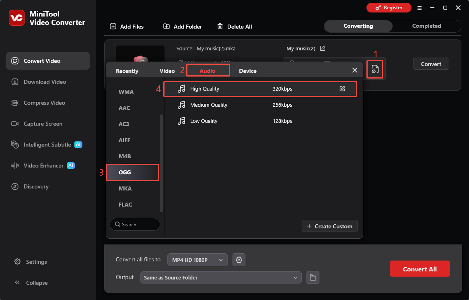
Task: Click the Add Files button
Action: tap(127, 27)
